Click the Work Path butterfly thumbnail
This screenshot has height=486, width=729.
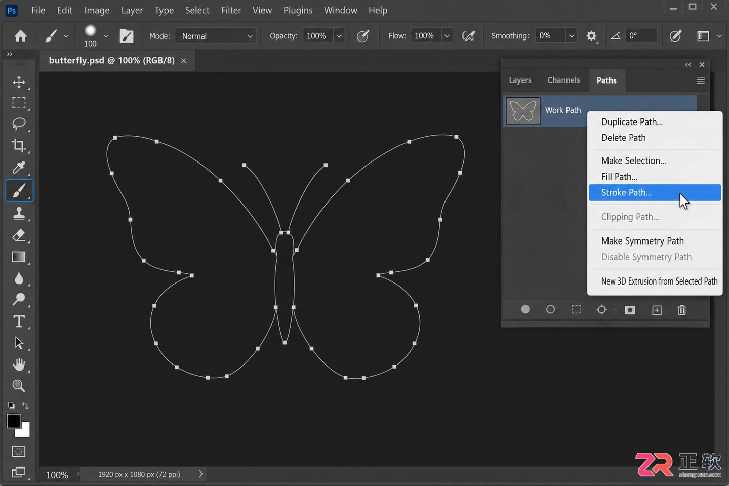point(523,111)
